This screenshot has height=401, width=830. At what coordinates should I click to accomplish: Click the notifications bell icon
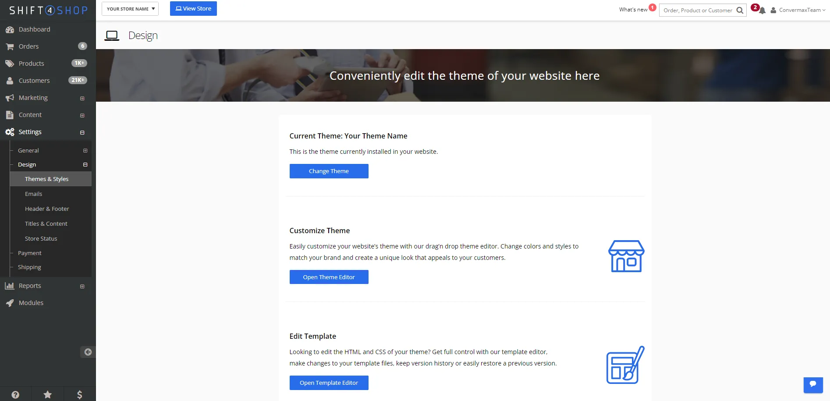coord(762,11)
